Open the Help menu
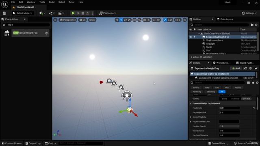This screenshot has height=146, width=260. pos(81,2)
